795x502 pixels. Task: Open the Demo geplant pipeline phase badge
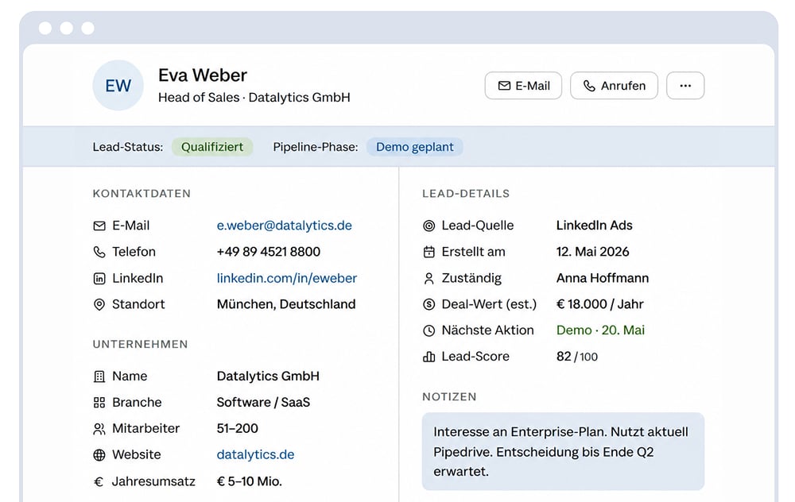click(415, 147)
